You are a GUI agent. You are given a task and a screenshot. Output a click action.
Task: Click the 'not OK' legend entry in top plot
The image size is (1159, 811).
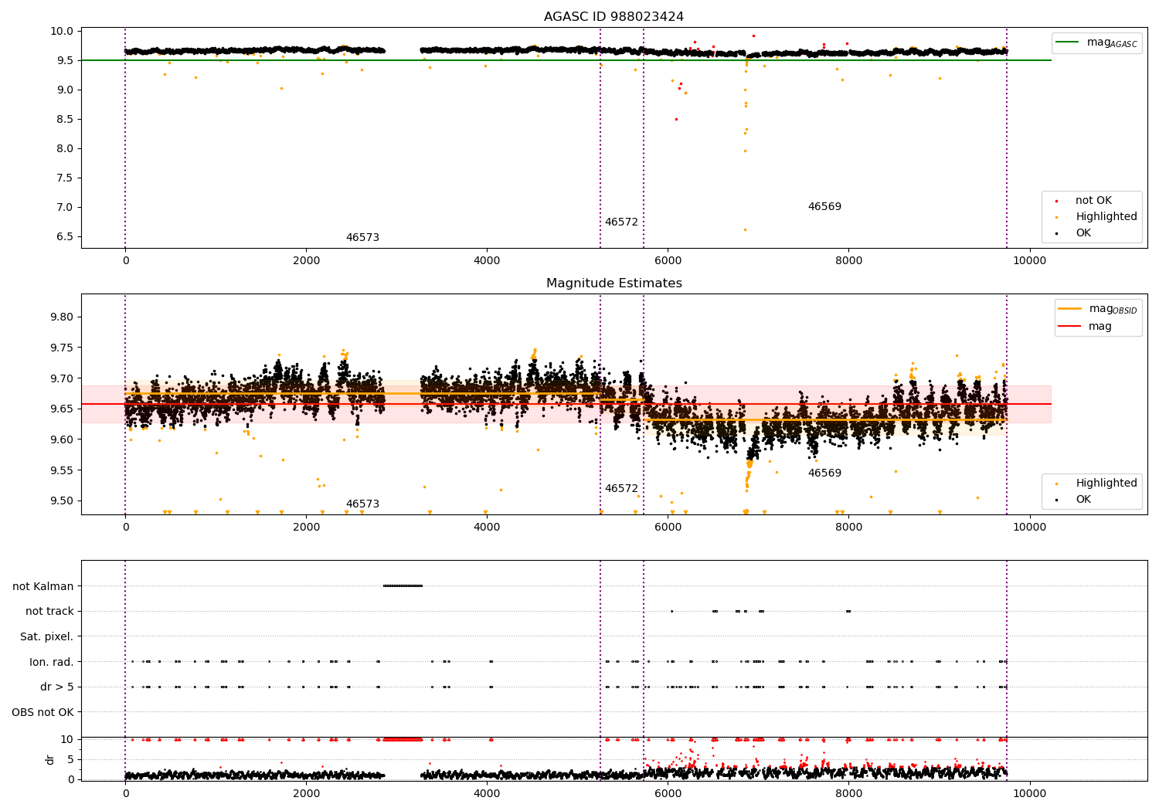pyautogui.click(x=1093, y=201)
